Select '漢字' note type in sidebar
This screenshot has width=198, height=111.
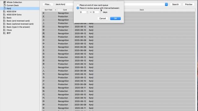[9, 33]
